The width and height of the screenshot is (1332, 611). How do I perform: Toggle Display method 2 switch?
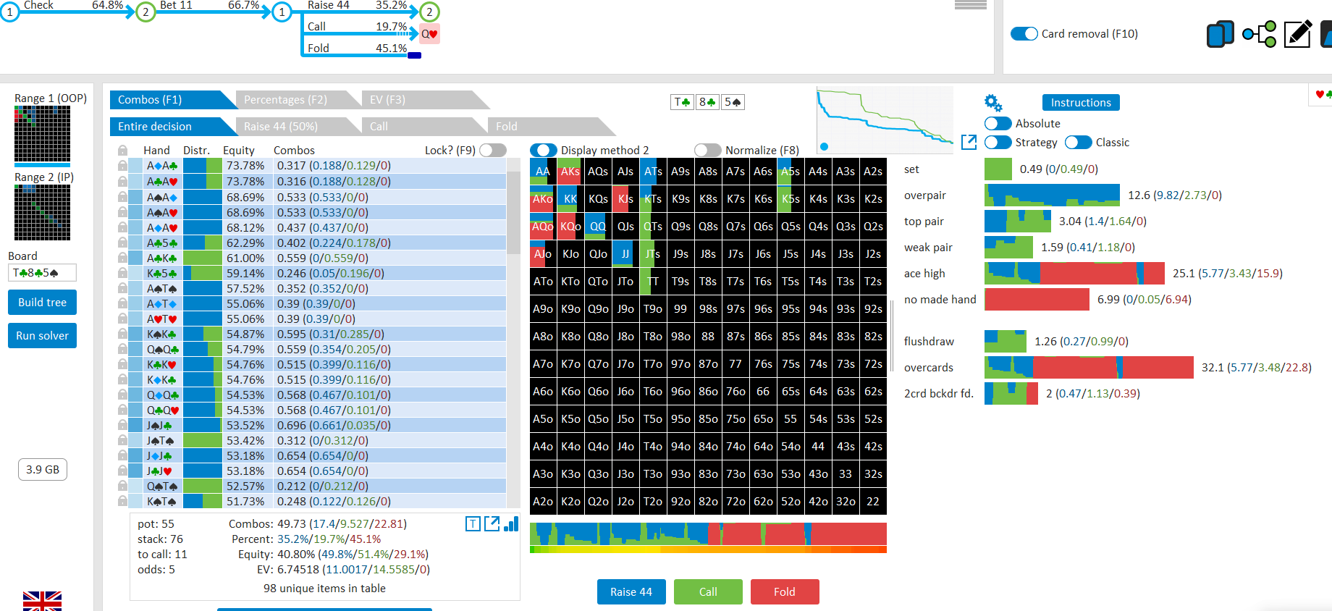[543, 150]
